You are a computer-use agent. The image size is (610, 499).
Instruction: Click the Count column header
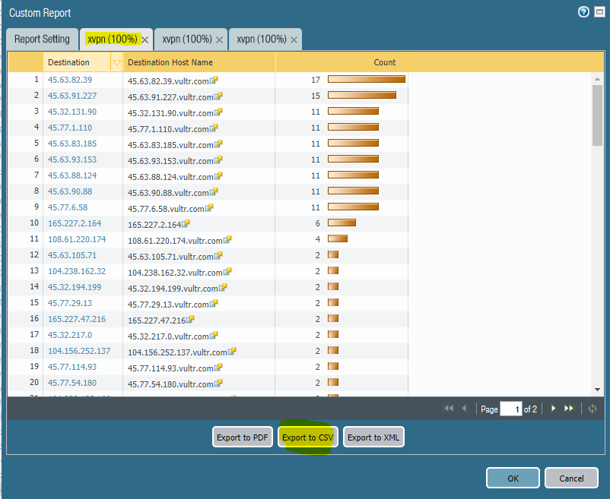click(x=385, y=62)
